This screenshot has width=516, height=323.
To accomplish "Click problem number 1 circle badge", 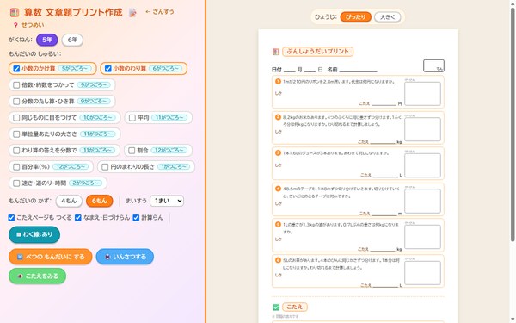I will [x=278, y=82].
